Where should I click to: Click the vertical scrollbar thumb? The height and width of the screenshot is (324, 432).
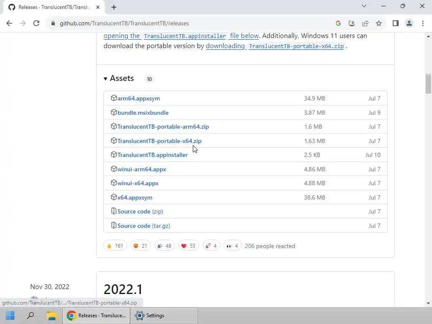(428, 84)
